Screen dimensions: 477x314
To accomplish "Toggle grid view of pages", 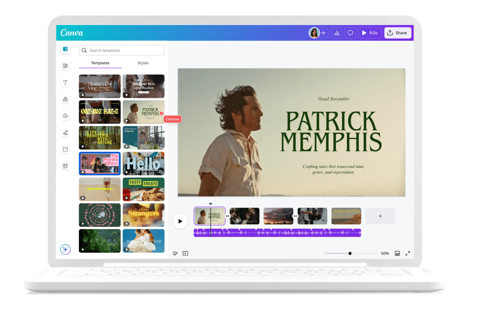I will tap(397, 253).
